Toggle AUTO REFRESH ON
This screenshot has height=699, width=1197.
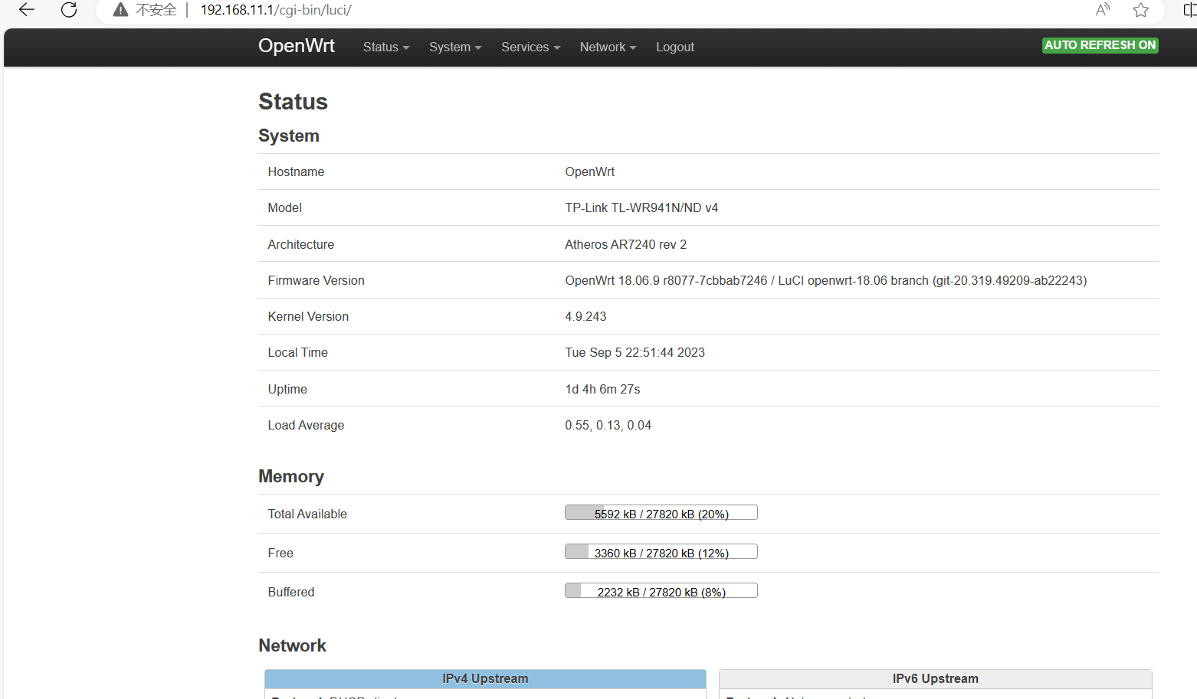coord(1100,45)
